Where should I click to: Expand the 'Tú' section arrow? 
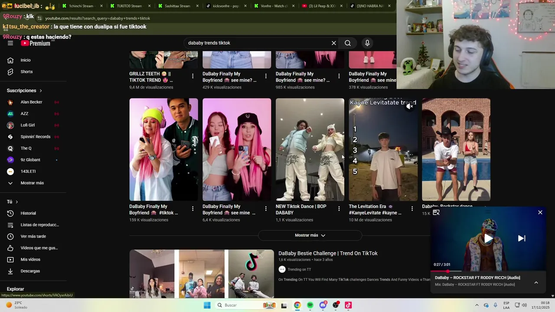click(17, 202)
